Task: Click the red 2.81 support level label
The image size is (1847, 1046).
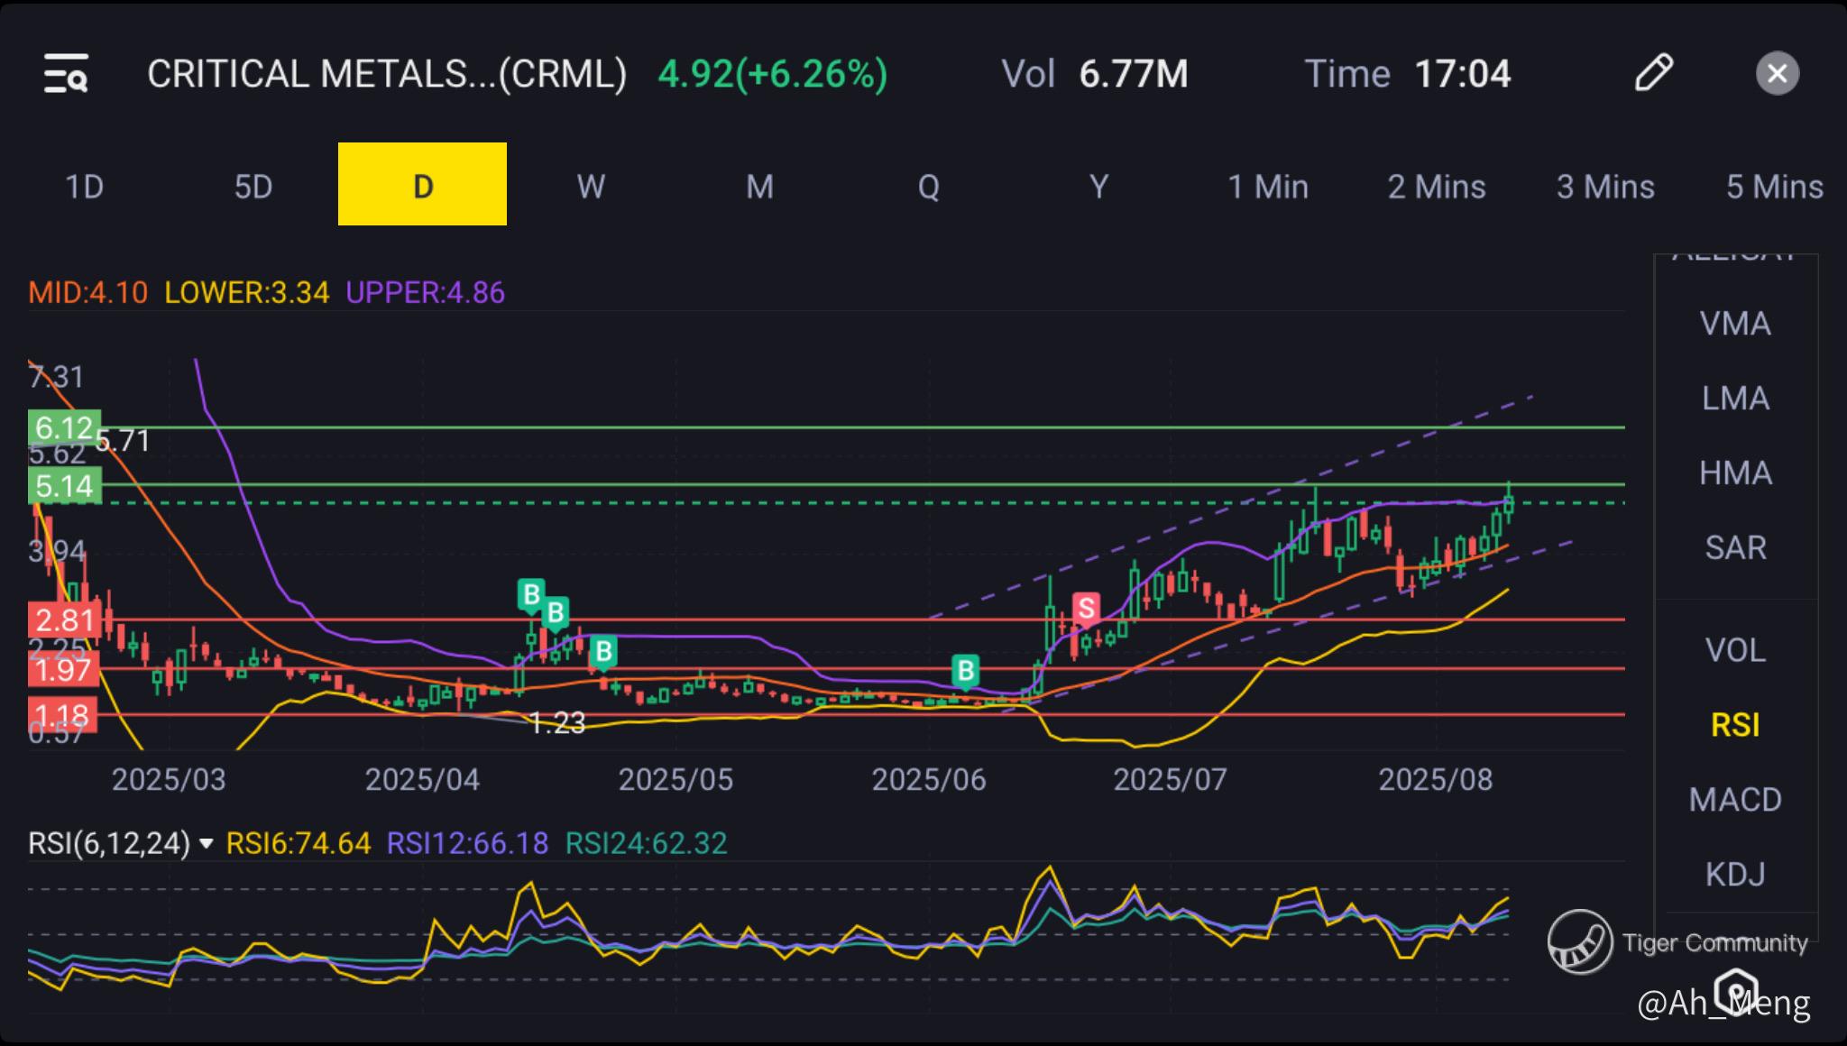Action: click(x=64, y=620)
